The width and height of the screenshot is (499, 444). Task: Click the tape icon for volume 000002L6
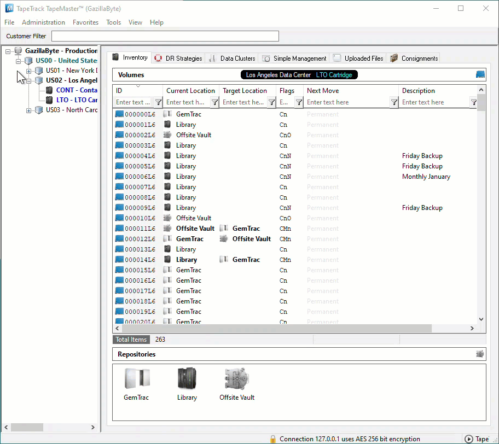[119, 135]
